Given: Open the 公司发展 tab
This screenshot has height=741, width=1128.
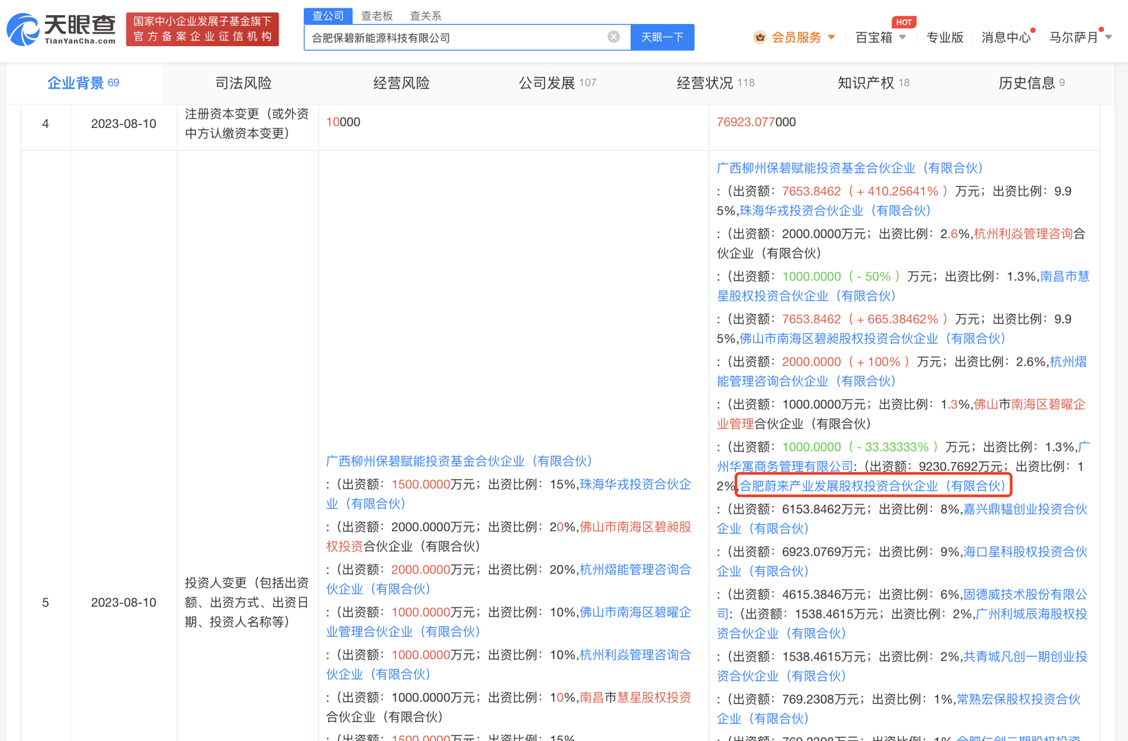Looking at the screenshot, I should (x=557, y=82).
